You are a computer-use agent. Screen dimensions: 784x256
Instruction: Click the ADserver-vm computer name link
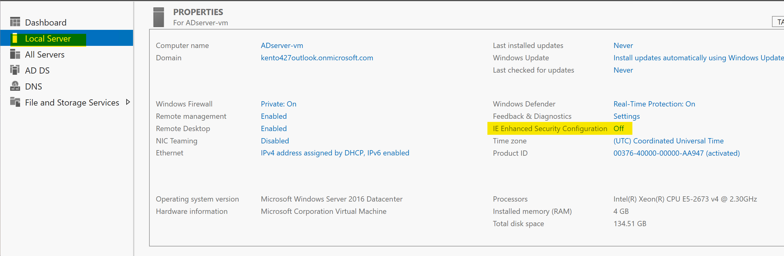pos(282,46)
